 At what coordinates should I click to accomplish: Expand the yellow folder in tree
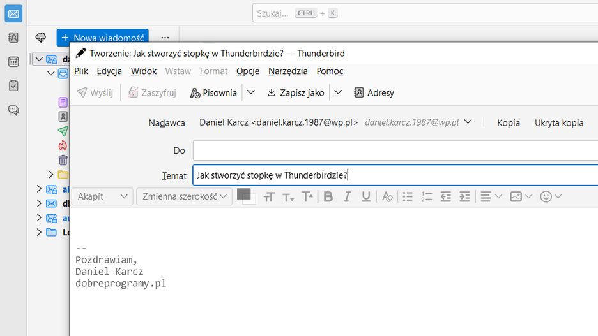(50, 174)
